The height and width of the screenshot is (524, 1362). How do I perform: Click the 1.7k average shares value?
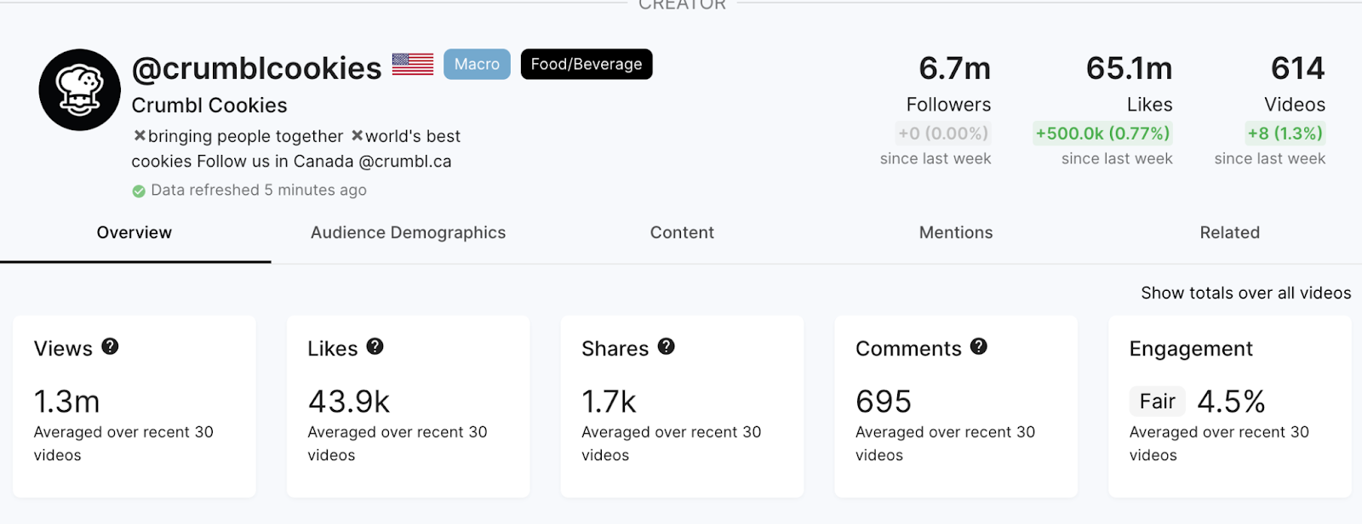609,401
